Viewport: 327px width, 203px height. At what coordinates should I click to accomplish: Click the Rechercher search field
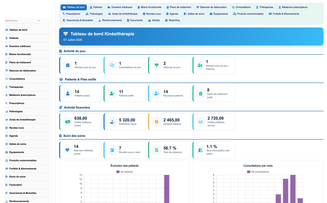[x=23, y=21]
